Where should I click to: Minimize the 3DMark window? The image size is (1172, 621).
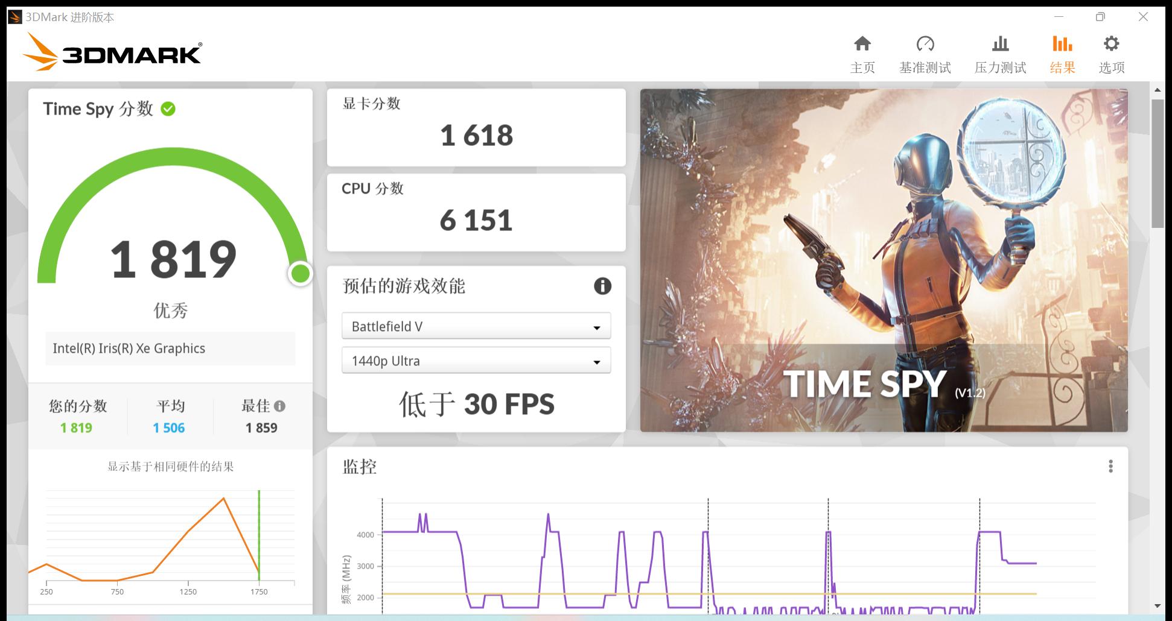click(x=1060, y=17)
